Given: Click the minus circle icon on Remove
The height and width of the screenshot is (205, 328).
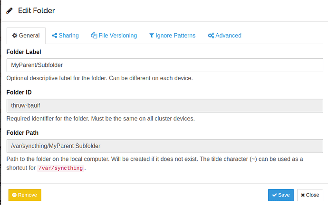Looking at the screenshot, I should [x=14, y=195].
